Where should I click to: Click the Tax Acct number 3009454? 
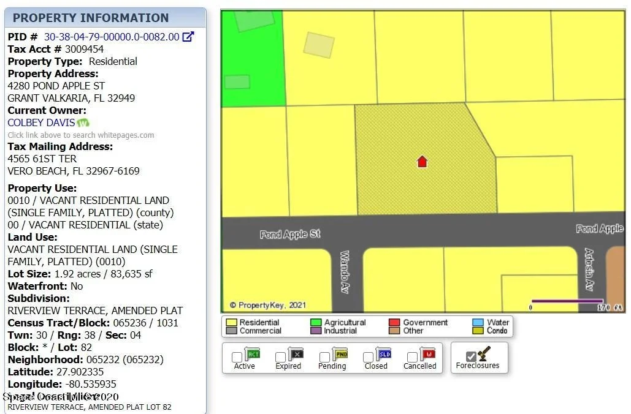pos(84,49)
